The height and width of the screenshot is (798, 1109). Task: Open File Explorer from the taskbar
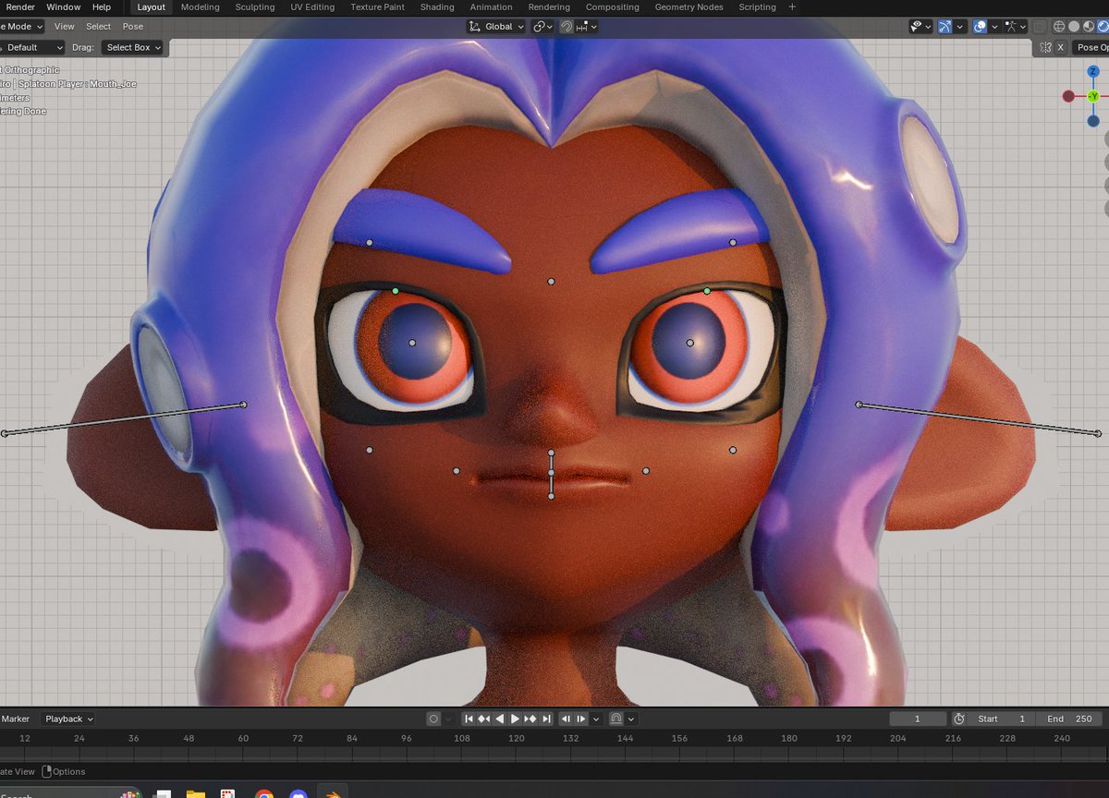[195, 793]
